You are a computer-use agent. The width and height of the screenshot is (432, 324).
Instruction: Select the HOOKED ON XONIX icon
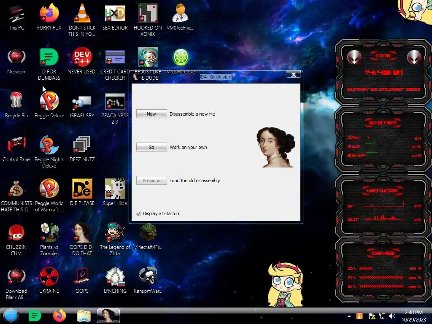click(x=148, y=20)
